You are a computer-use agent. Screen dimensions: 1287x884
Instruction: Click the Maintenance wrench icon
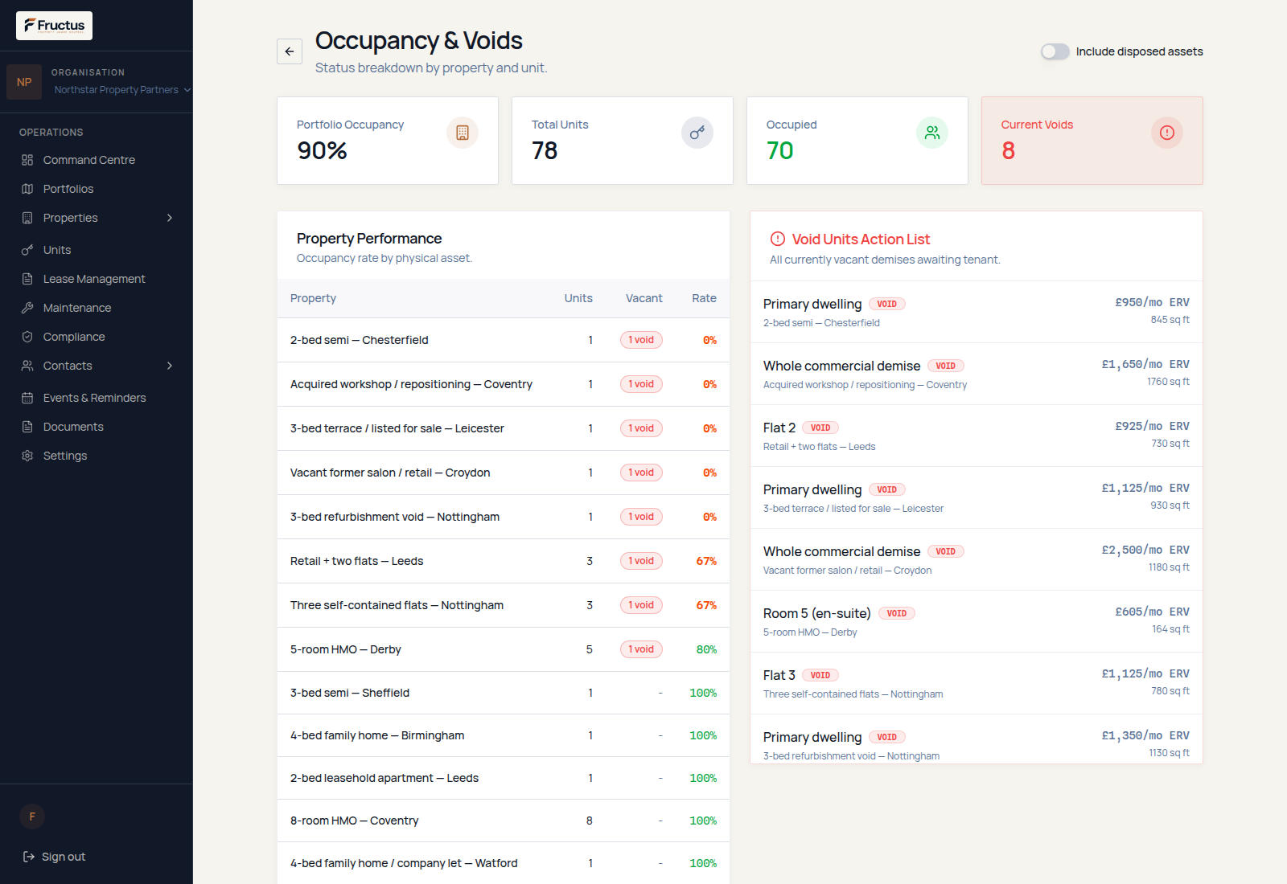[27, 308]
